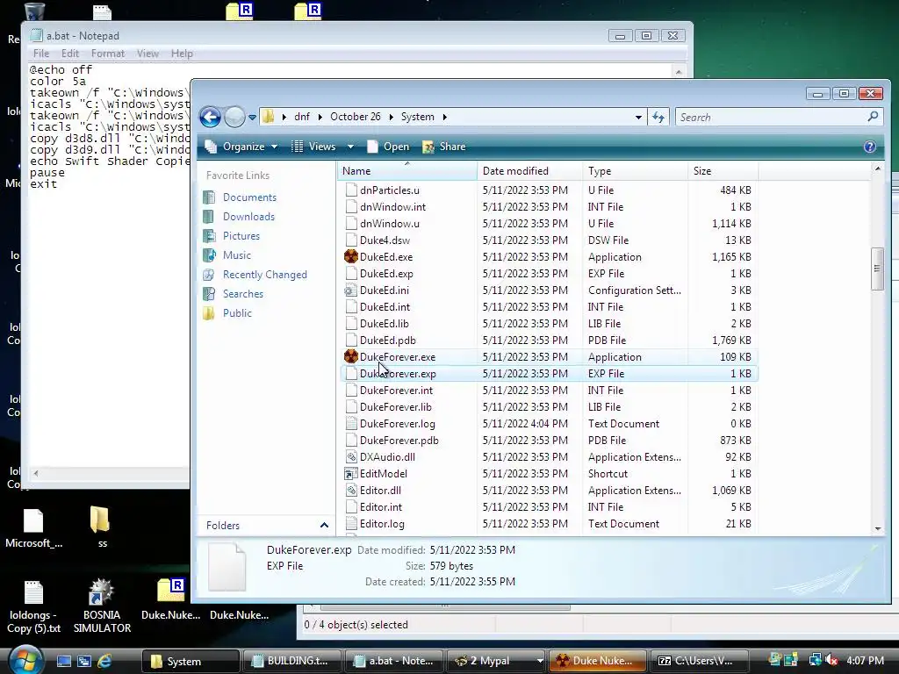The width and height of the screenshot is (899, 674).
Task: Select the DXAudio.dll file icon
Action: 351,456
